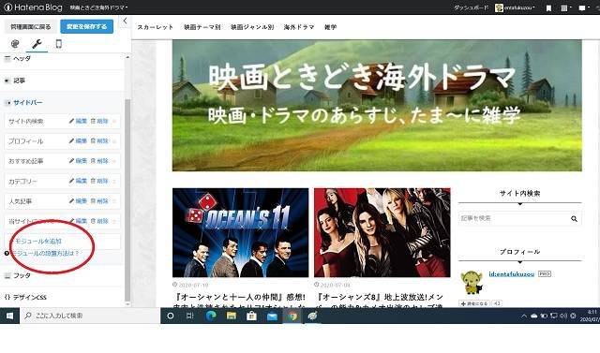Switch to design theme palette tab

(x=15, y=44)
